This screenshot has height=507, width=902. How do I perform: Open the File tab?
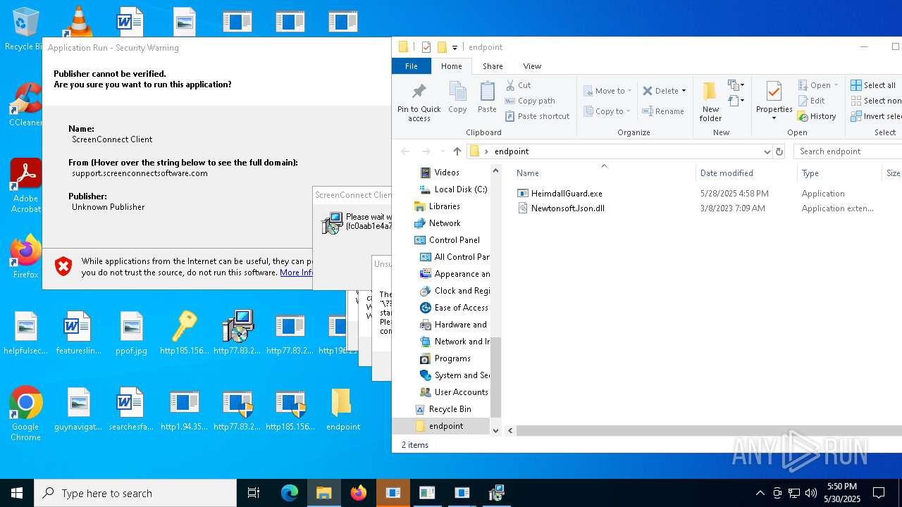pos(411,66)
